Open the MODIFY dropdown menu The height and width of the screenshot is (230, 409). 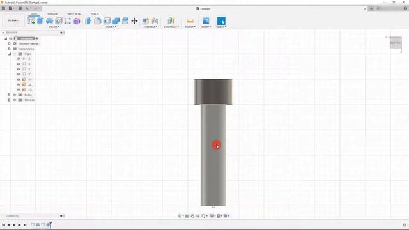[111, 27]
